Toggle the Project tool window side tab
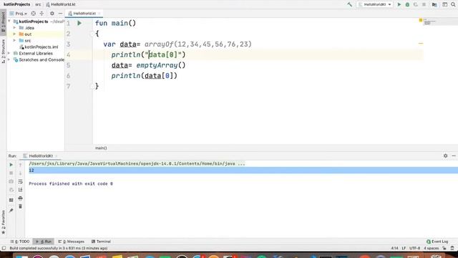Viewport: 458px width, 258px height. point(3,22)
